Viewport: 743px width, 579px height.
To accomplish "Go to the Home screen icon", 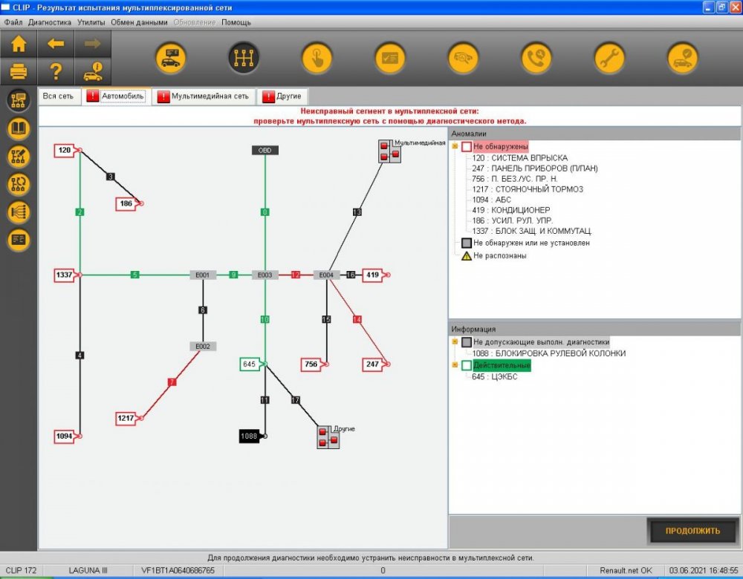I will (19, 44).
